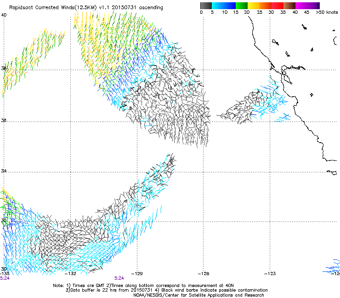Click the longitude label '-129'

[x=137, y=274]
